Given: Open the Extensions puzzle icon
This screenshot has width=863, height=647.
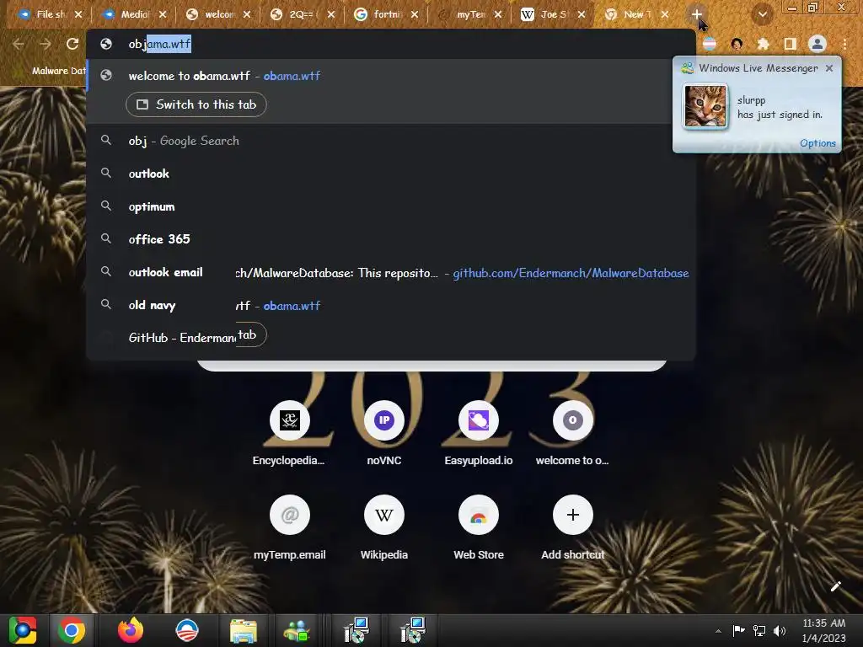Looking at the screenshot, I should pyautogui.click(x=764, y=44).
